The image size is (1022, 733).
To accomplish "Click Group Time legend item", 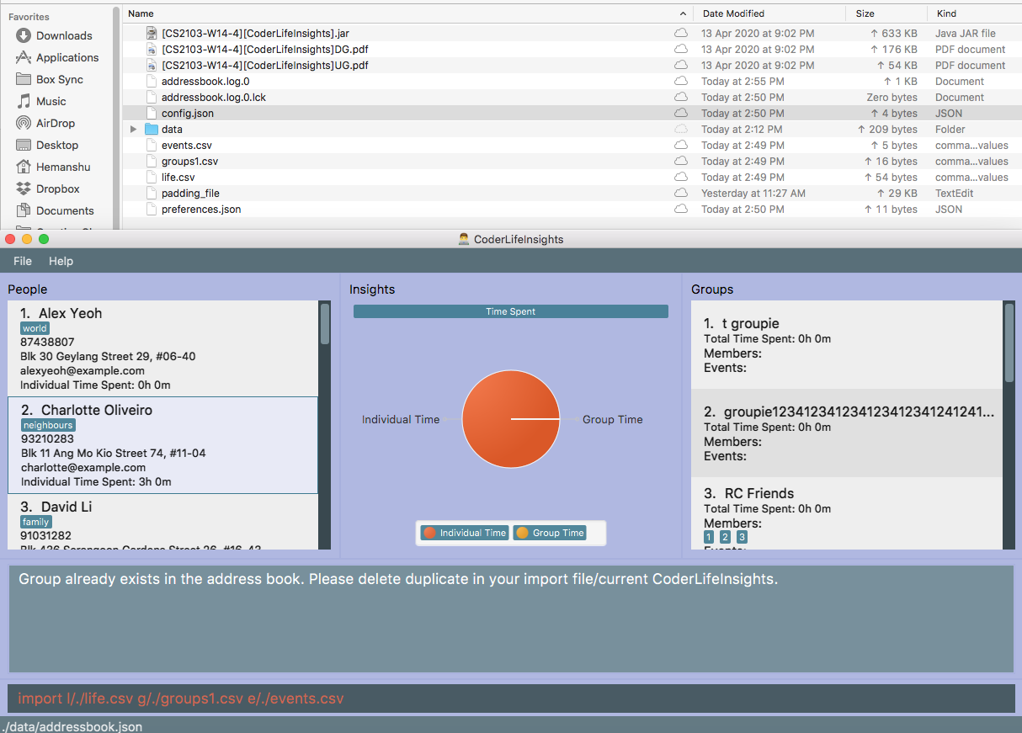I will [550, 533].
